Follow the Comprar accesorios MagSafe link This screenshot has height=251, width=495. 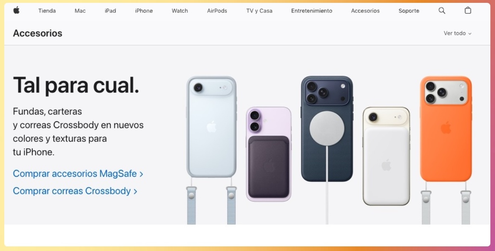78,173
